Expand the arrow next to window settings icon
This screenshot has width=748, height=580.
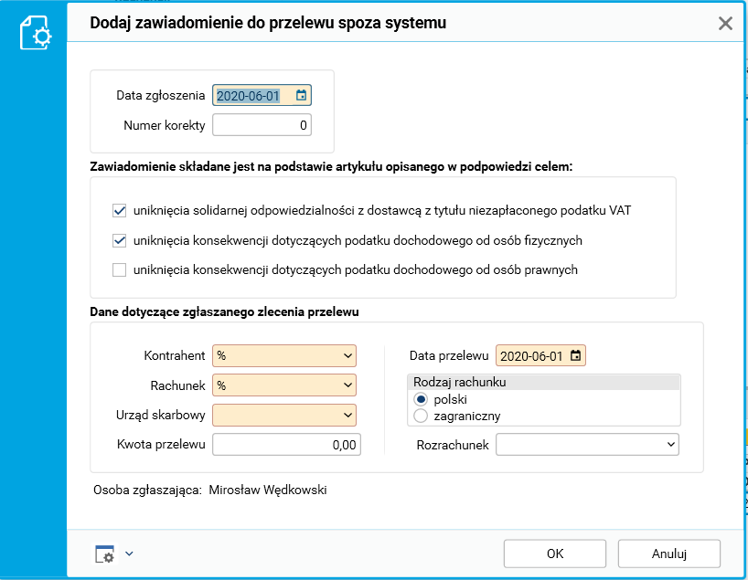pyautogui.click(x=129, y=554)
